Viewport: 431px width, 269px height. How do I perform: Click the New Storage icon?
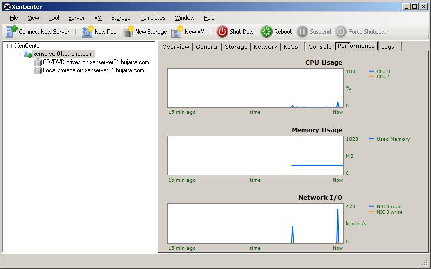pos(128,32)
